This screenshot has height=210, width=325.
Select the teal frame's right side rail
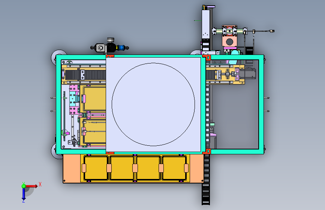click(x=261, y=104)
